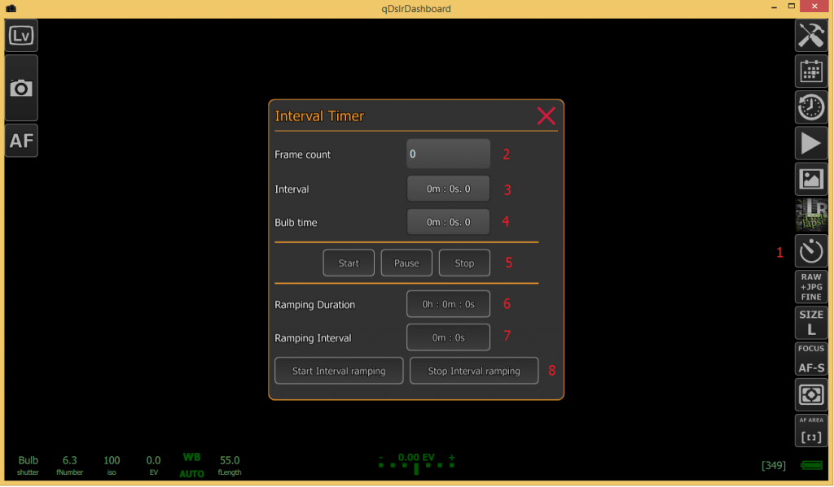The image size is (834, 487).
Task: Toggle image quality RAW+JPG FINE
Action: click(x=810, y=286)
